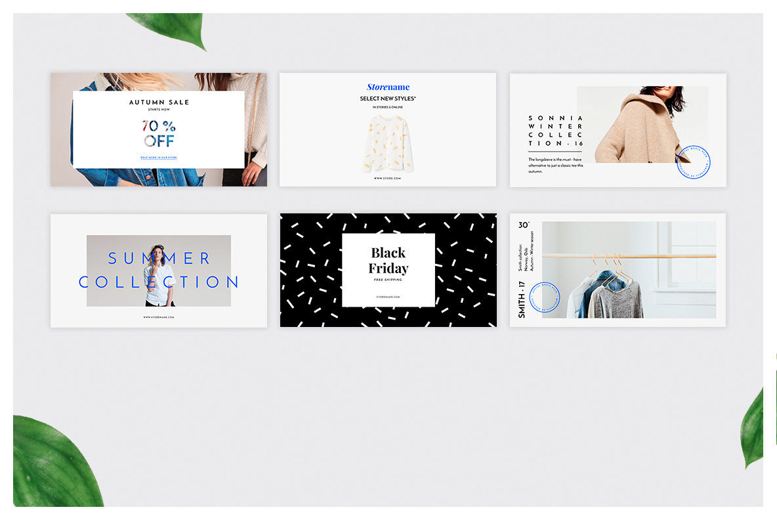Click the vertical SMITH - 17 label
The image size is (777, 520).
pyautogui.click(x=521, y=299)
